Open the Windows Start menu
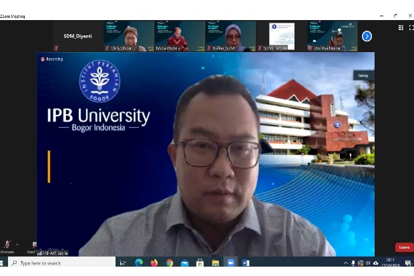Image resolution: width=414 pixels, height=276 pixels. tap(1, 263)
